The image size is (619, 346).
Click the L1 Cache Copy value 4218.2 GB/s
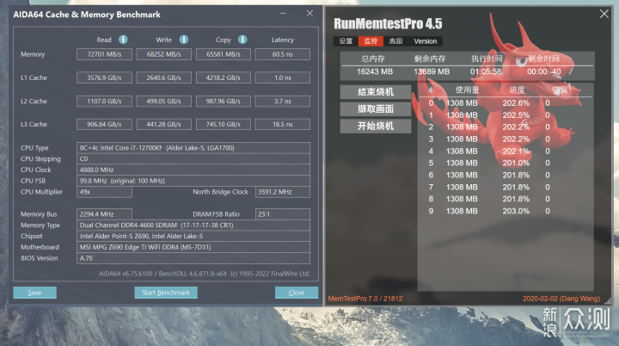[x=224, y=78]
